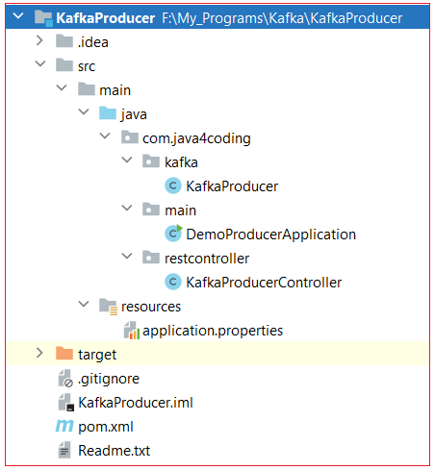This screenshot has height=470, width=435.
Task: Click the project path F:\My_Programs\Kafka\KafkaProducer
Action: coord(282,18)
